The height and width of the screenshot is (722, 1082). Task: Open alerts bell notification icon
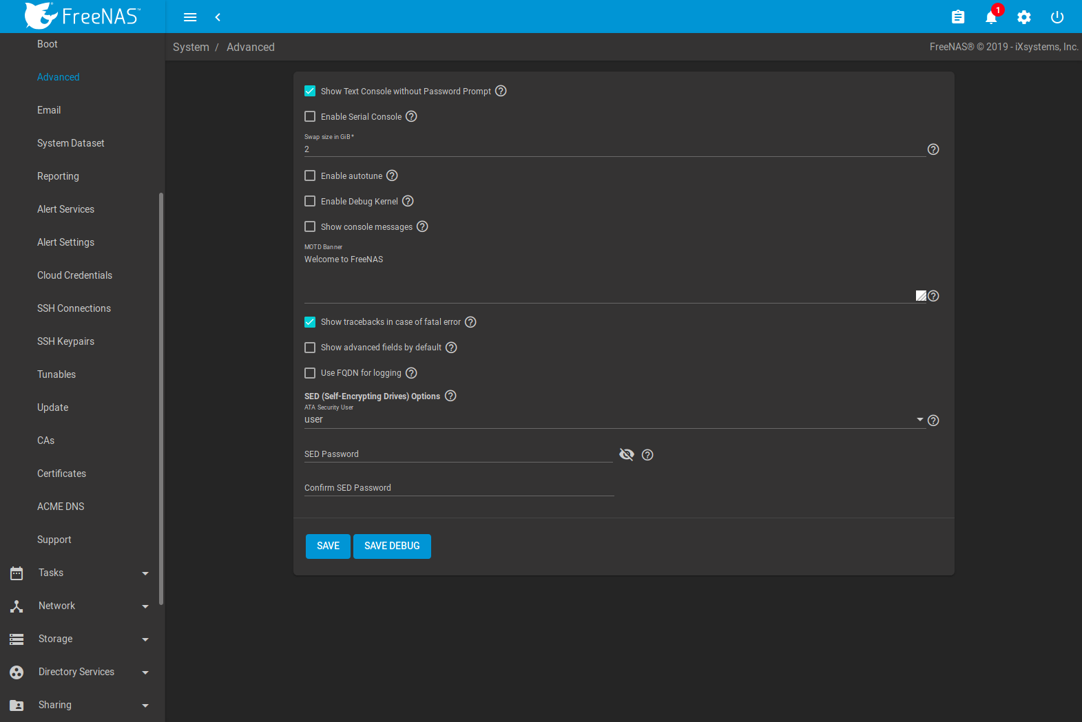[x=991, y=17]
